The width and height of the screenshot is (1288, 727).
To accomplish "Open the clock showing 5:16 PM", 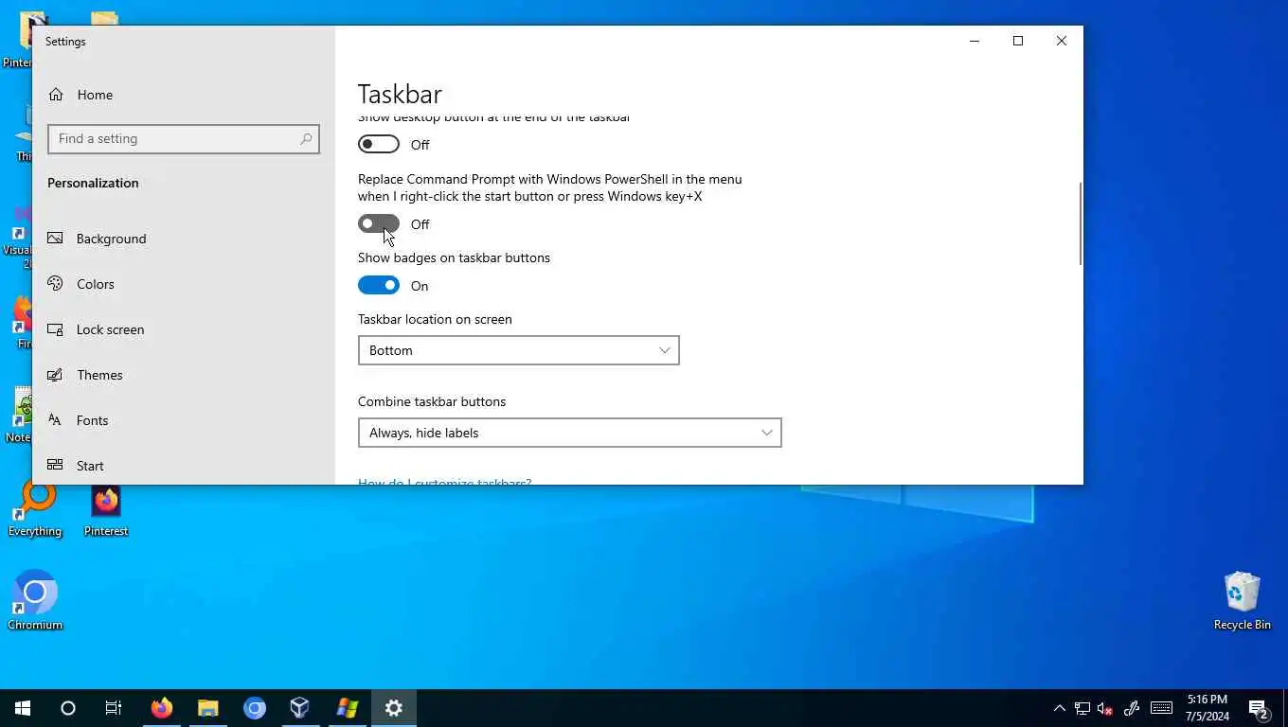I will (1207, 708).
